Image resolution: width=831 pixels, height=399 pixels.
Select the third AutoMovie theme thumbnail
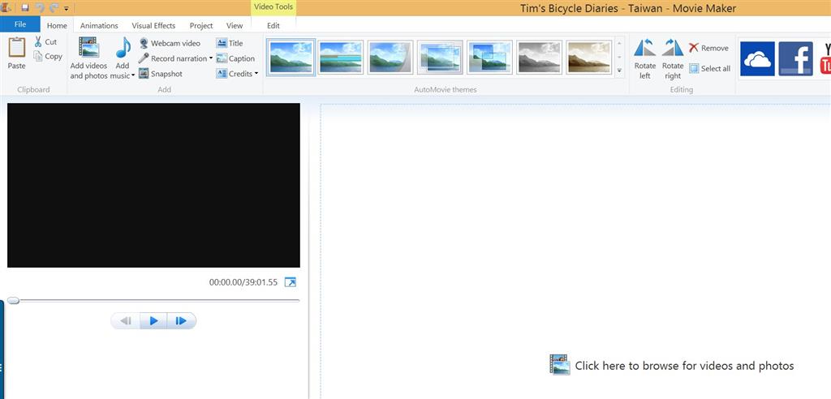pyautogui.click(x=390, y=58)
